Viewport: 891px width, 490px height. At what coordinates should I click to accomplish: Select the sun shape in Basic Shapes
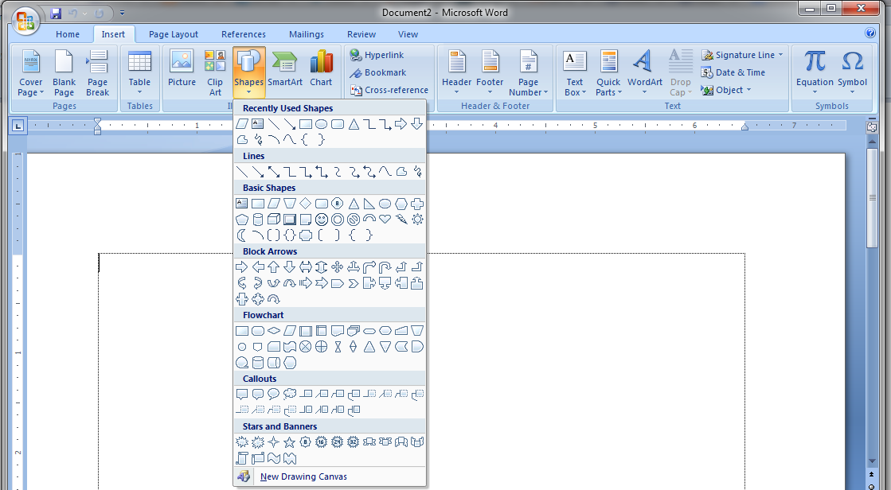[417, 220]
